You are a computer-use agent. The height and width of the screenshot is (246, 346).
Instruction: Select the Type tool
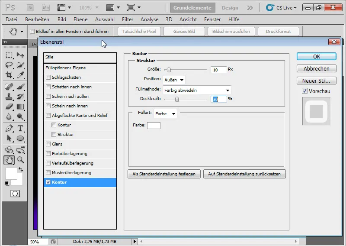[20, 128]
